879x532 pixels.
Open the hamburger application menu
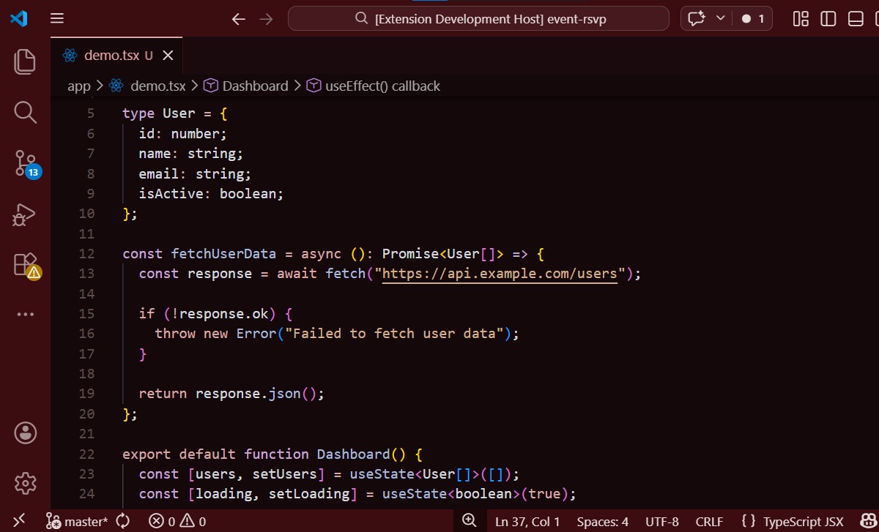tap(57, 18)
